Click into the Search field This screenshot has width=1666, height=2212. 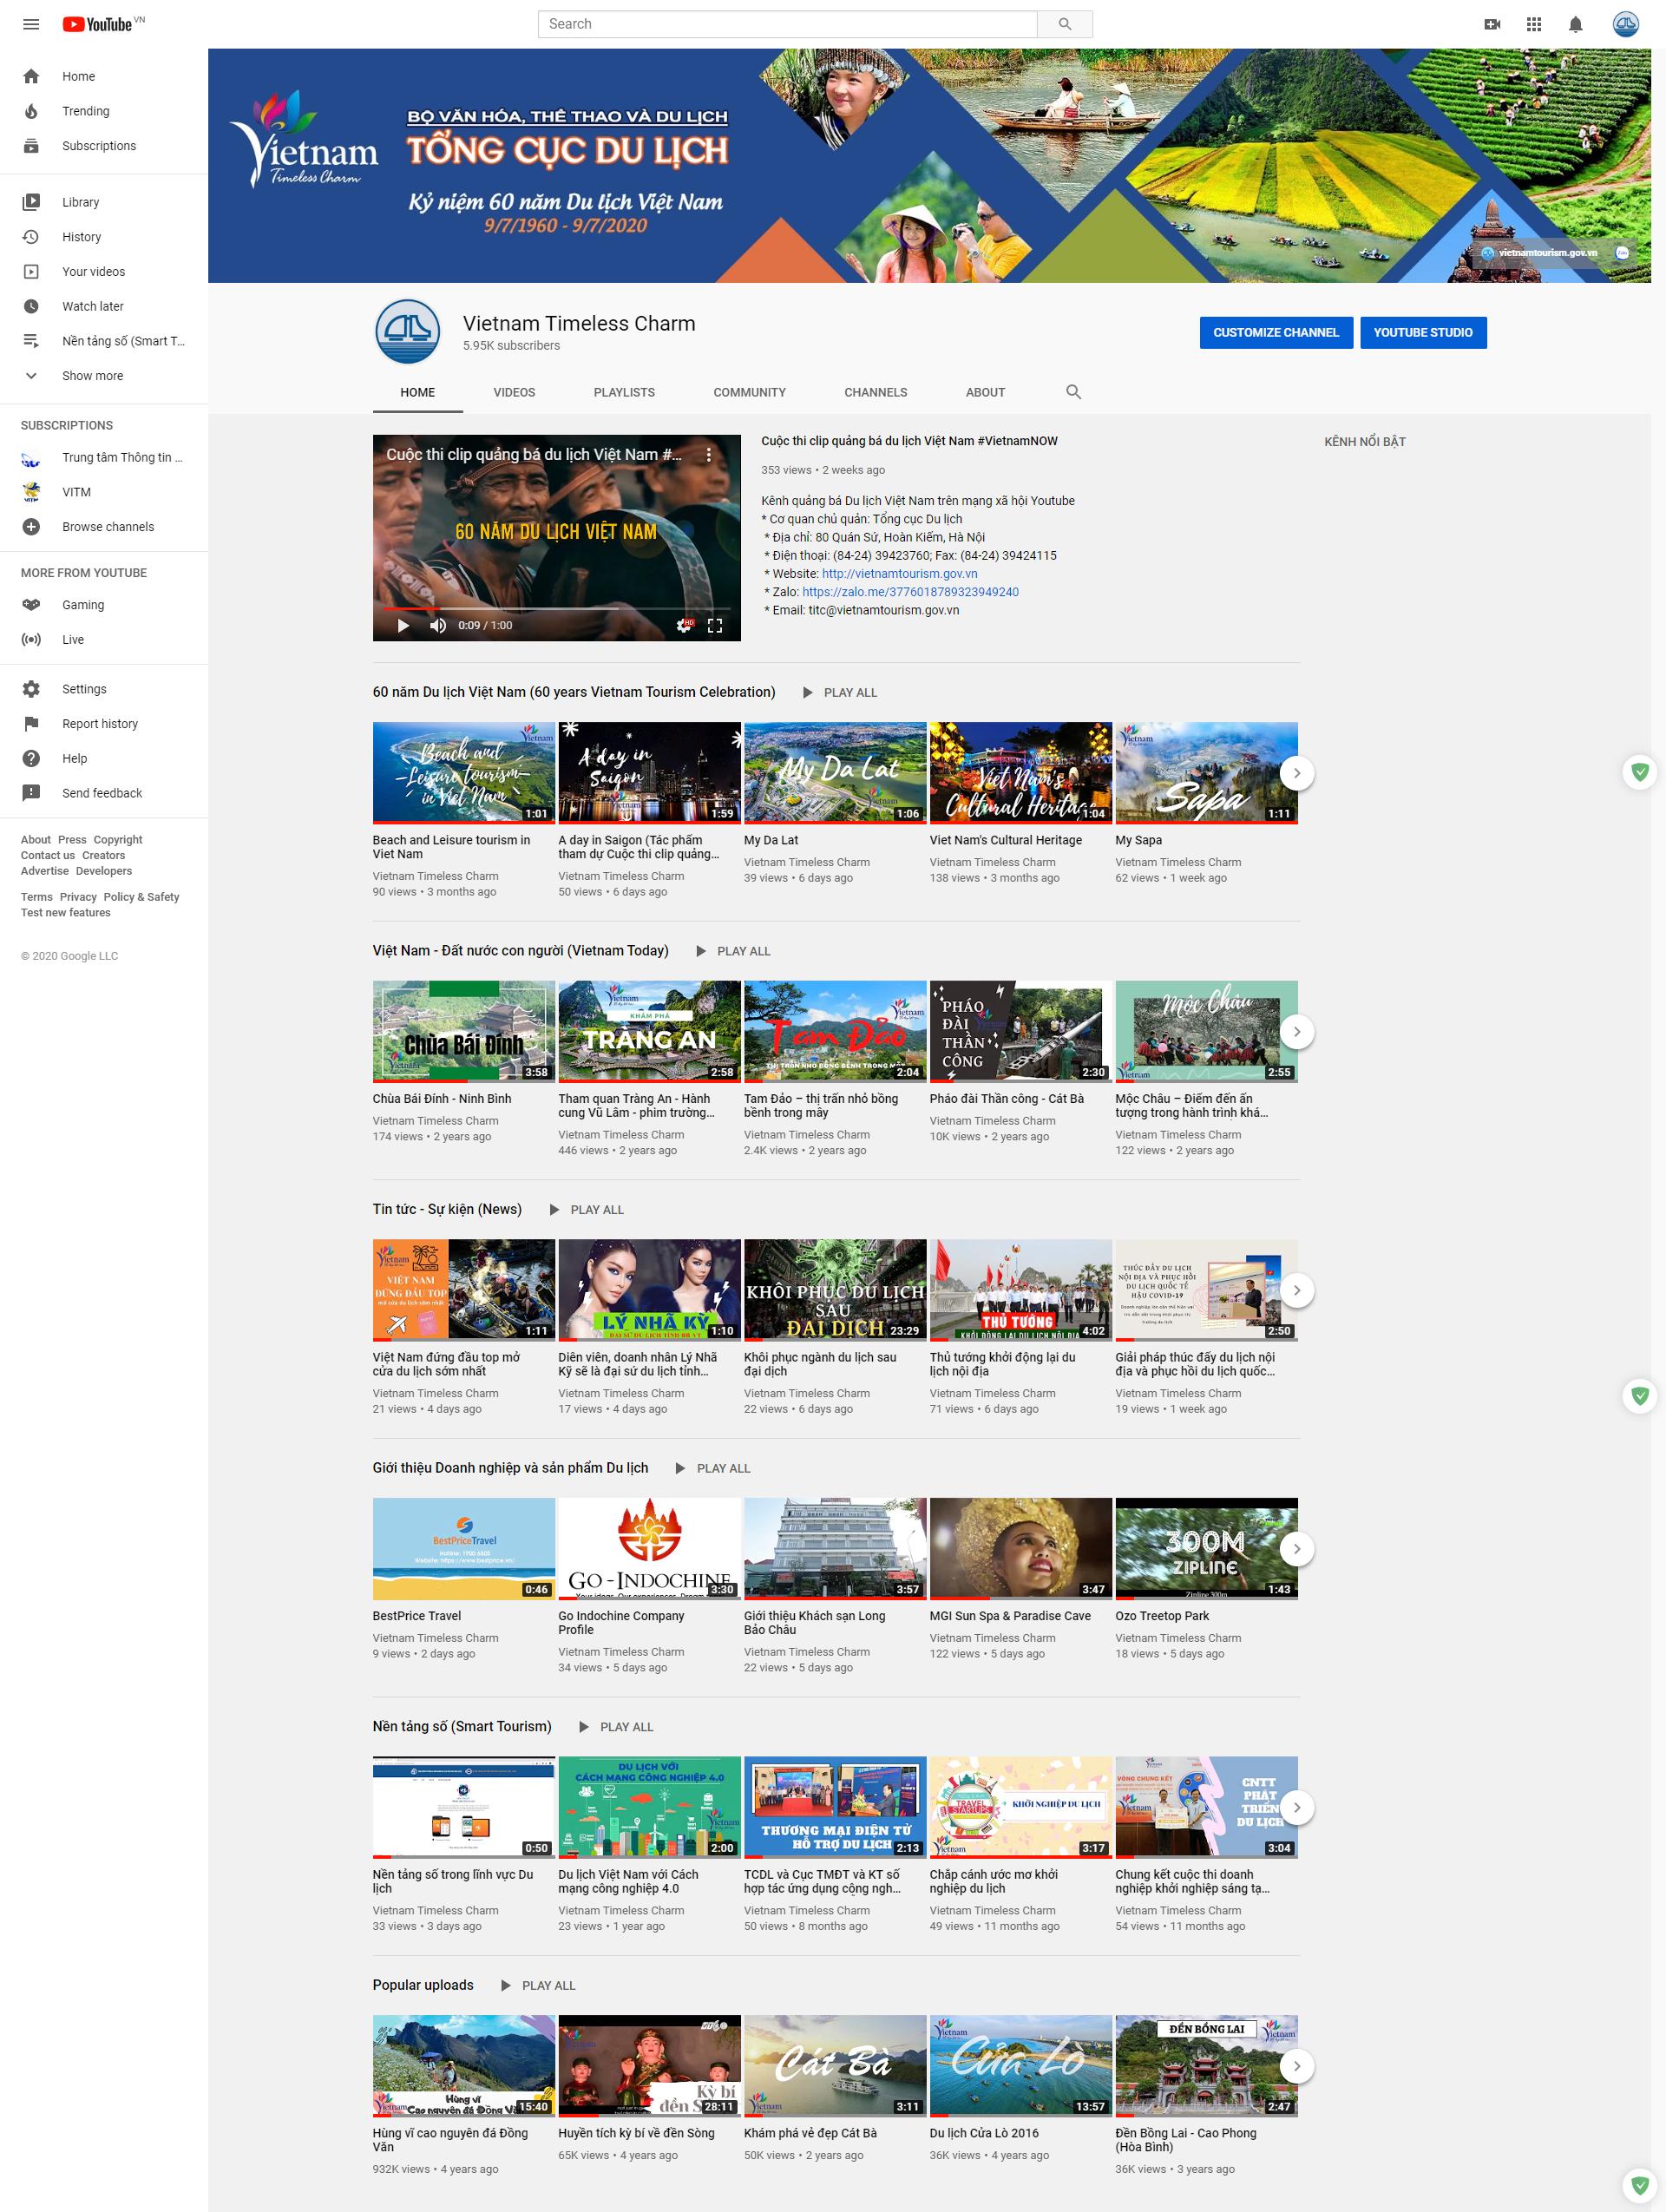[x=788, y=24]
